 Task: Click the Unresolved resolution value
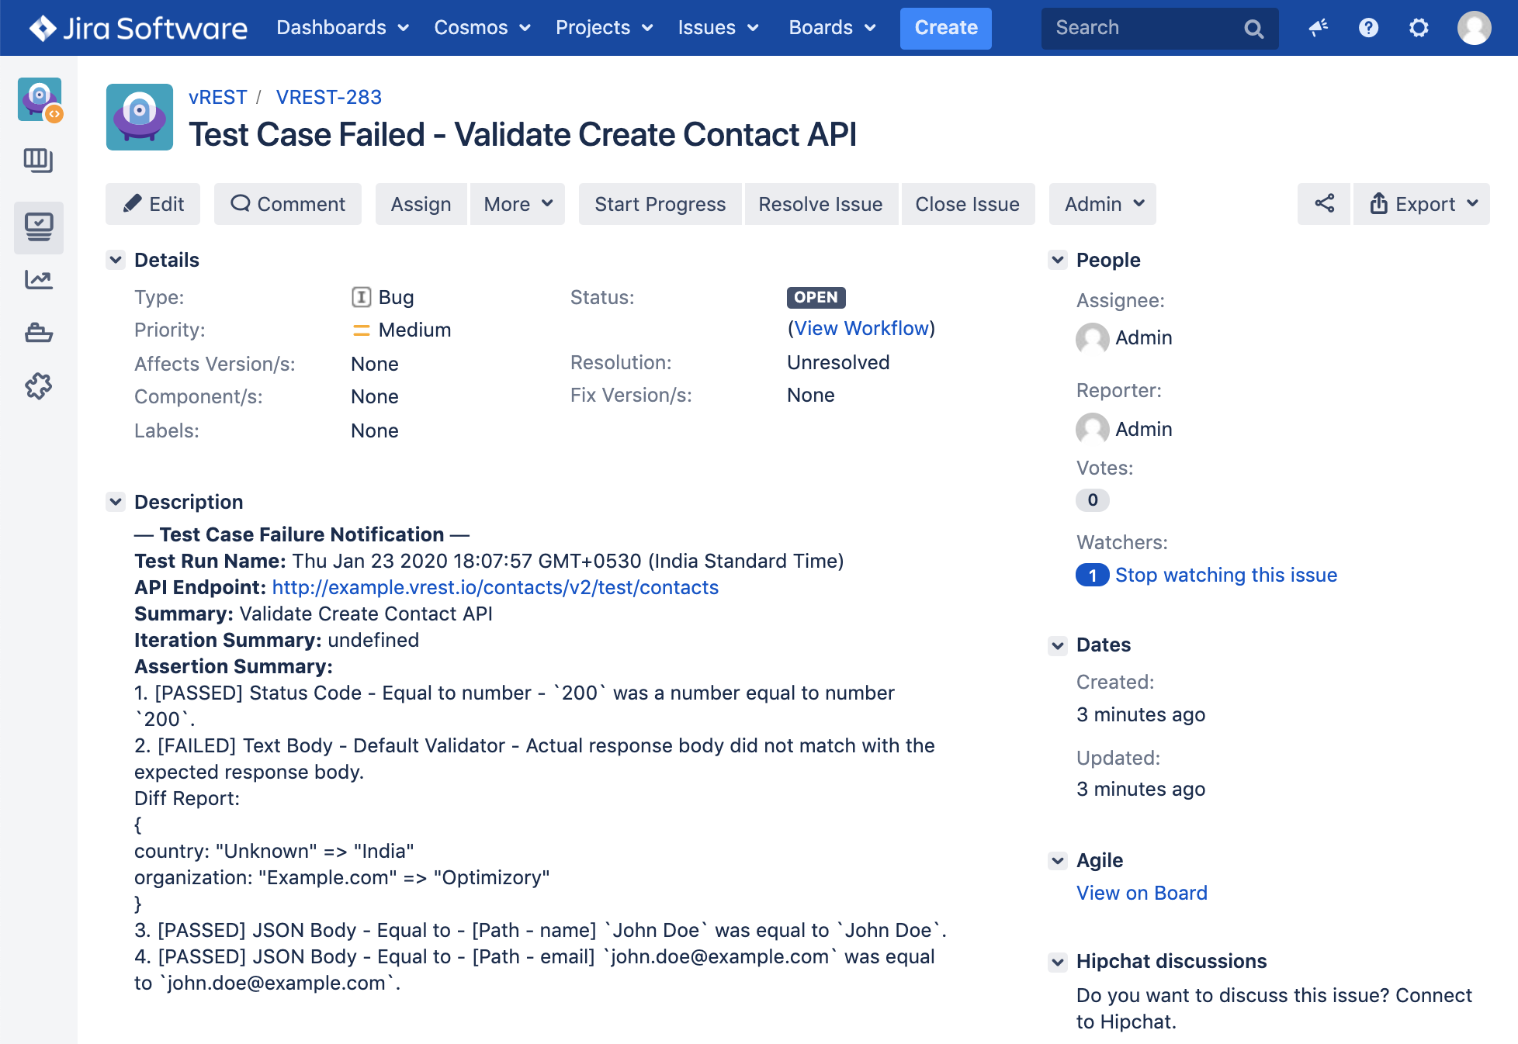pos(838,362)
